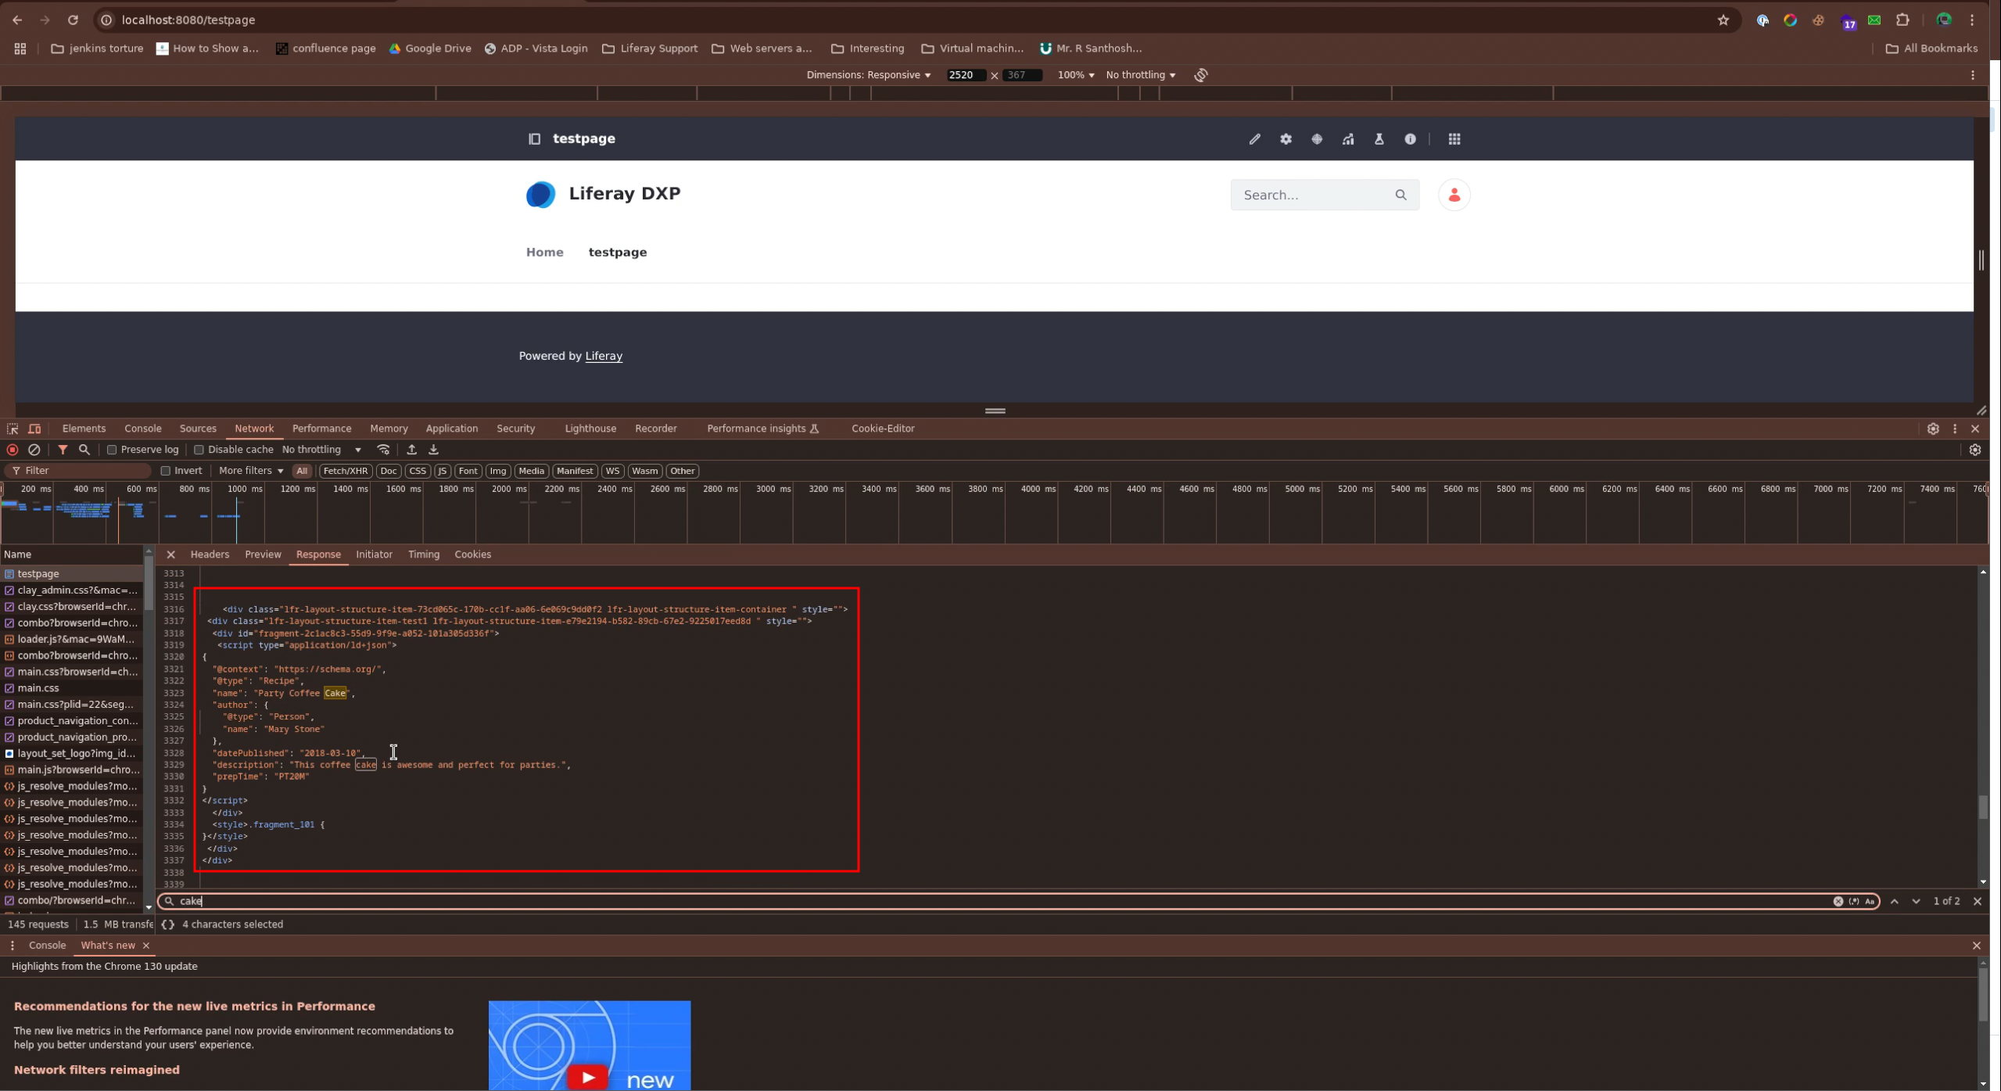Toggle regular expression search option

click(1854, 901)
